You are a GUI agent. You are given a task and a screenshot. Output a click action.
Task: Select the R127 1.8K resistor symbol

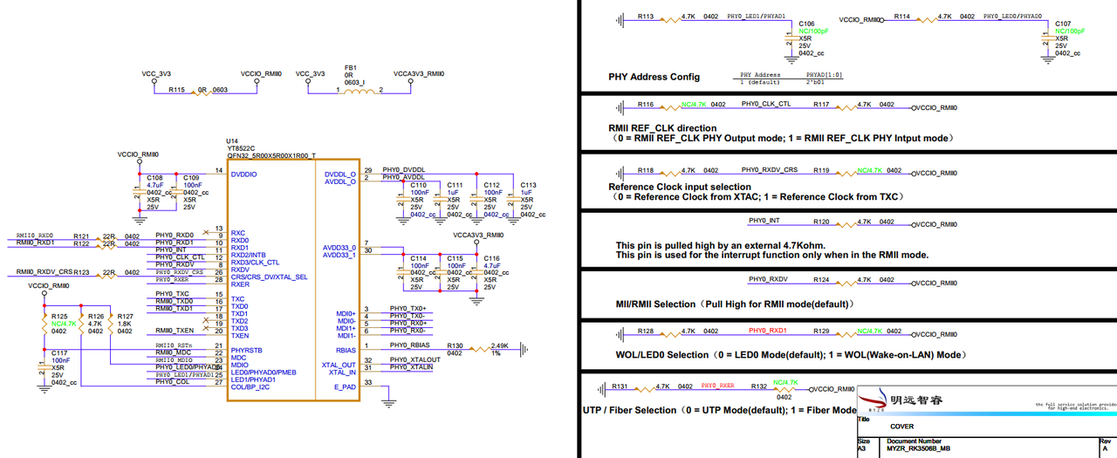pos(110,325)
